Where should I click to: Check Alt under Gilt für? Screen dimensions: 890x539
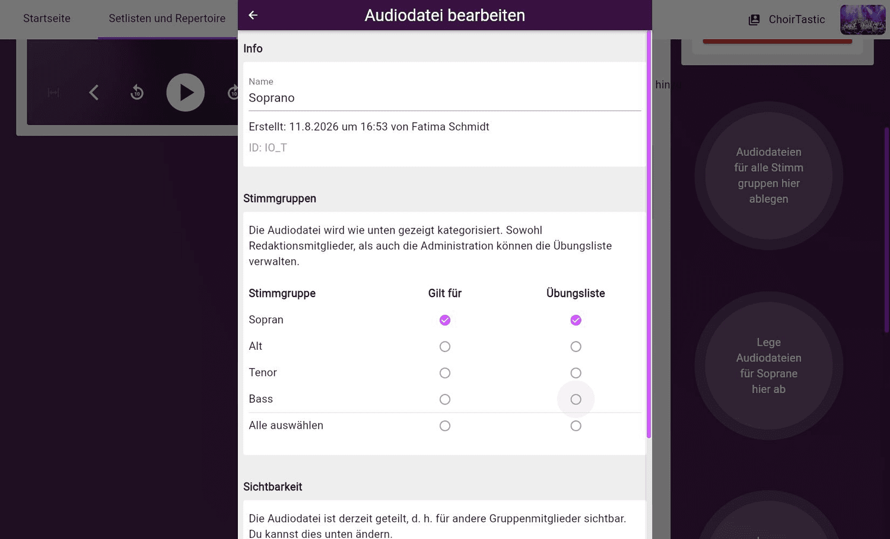tap(445, 346)
